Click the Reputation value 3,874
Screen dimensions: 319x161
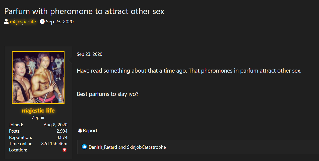click(62, 137)
